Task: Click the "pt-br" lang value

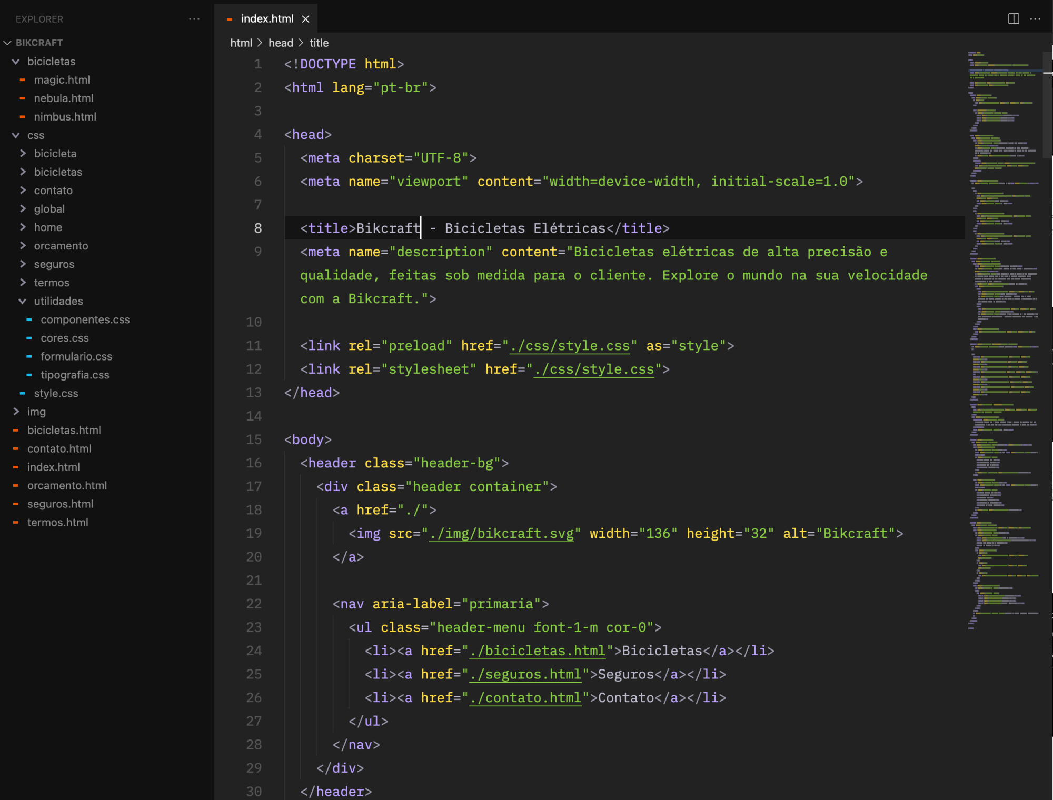Action: 401,87
